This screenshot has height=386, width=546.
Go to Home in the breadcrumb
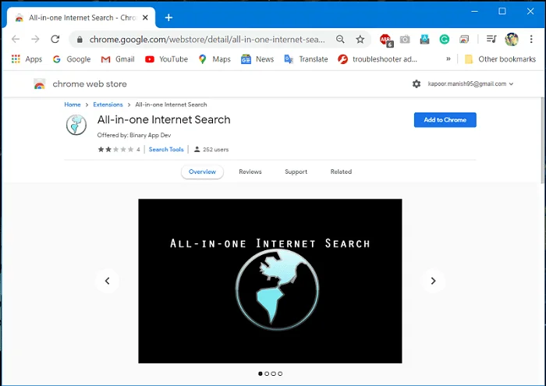point(73,104)
